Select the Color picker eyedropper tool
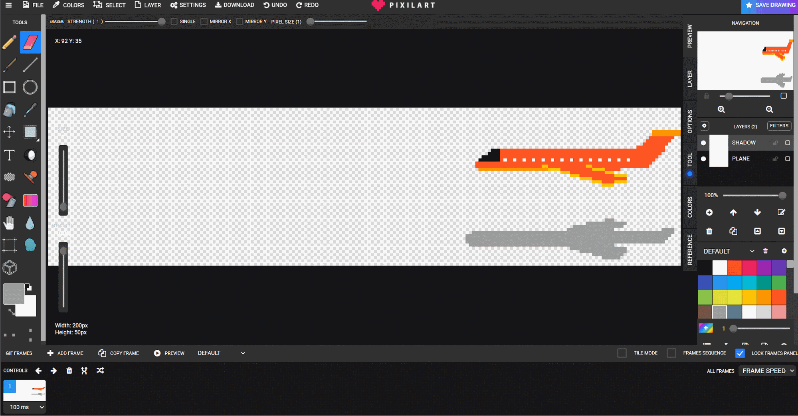This screenshot has width=798, height=416. point(30,110)
